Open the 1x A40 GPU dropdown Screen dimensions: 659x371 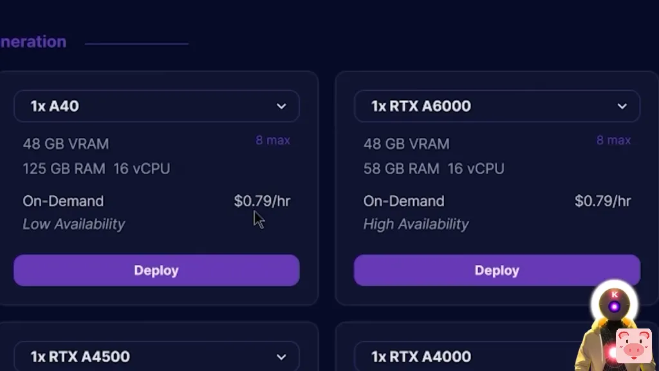click(x=156, y=106)
